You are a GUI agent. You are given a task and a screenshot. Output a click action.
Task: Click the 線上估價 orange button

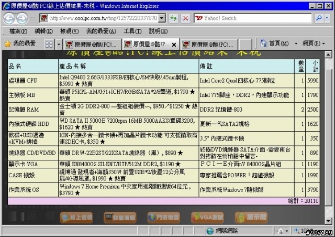(x=76, y=218)
